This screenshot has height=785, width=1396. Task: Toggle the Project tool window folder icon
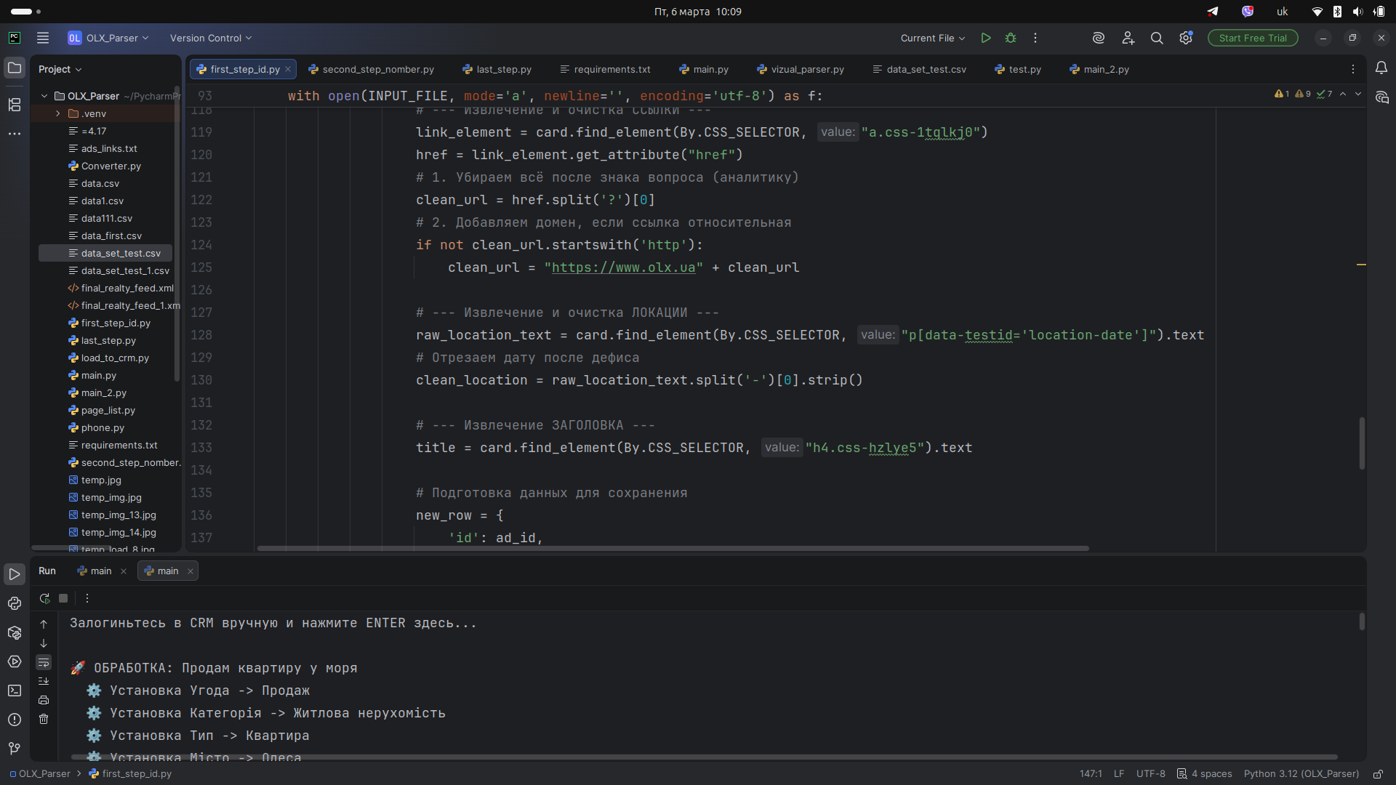(x=15, y=68)
